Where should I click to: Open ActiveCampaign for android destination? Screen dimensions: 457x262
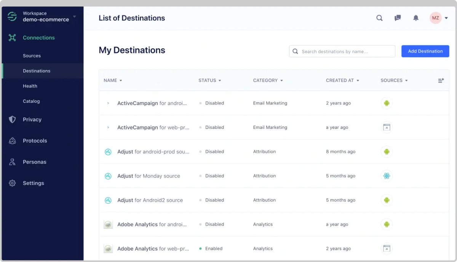(x=152, y=103)
